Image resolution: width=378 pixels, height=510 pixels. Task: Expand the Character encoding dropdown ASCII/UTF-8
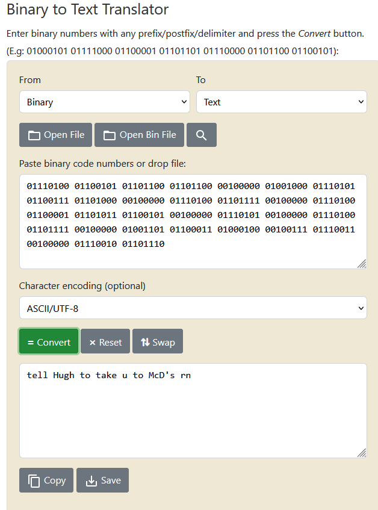pos(193,308)
